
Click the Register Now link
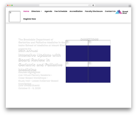tap(30, 19)
